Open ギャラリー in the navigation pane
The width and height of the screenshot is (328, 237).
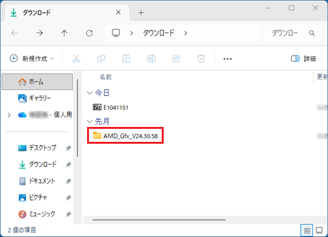tap(37, 98)
